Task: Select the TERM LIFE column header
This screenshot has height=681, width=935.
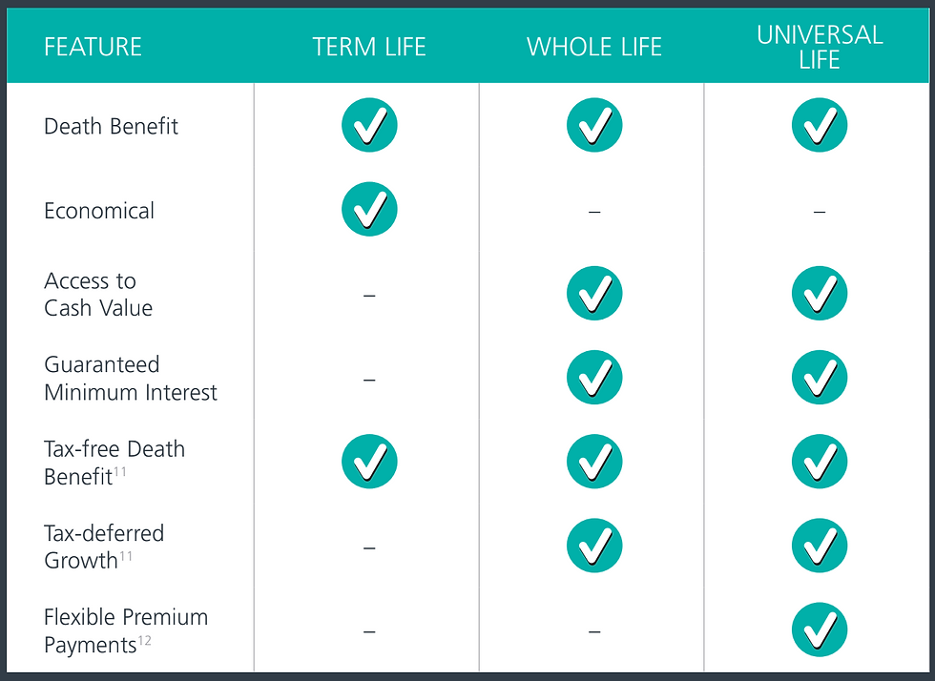Action: coord(369,47)
